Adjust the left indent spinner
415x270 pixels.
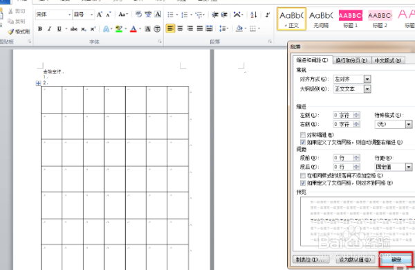[x=356, y=115]
